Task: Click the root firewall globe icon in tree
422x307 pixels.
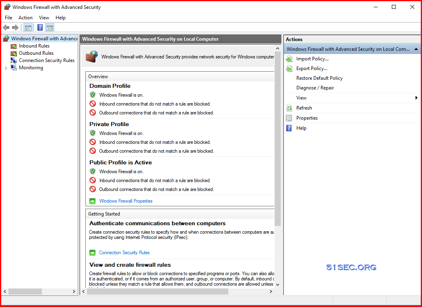Action: click(x=6, y=39)
